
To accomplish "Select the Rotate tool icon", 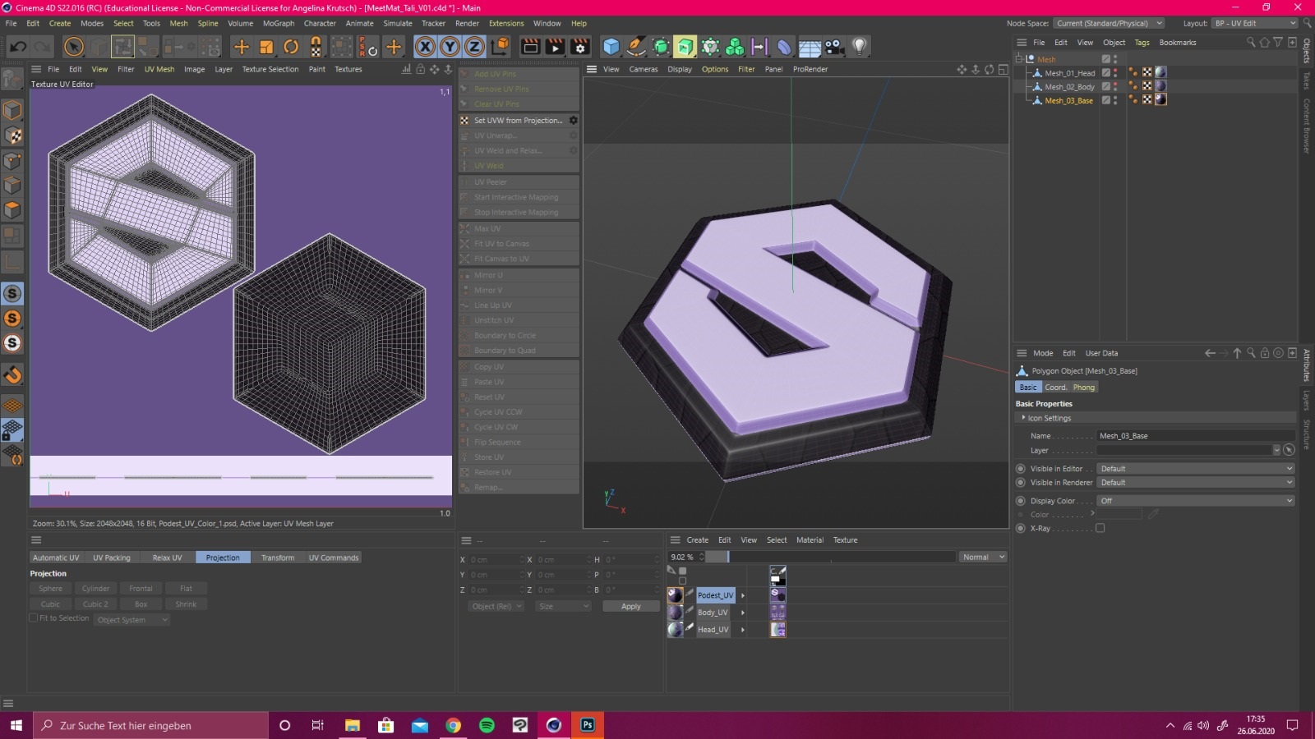I will [x=291, y=47].
